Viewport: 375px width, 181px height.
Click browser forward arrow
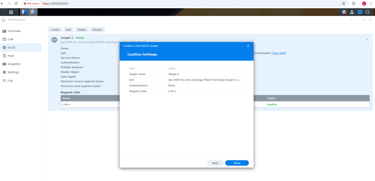point(9,4)
